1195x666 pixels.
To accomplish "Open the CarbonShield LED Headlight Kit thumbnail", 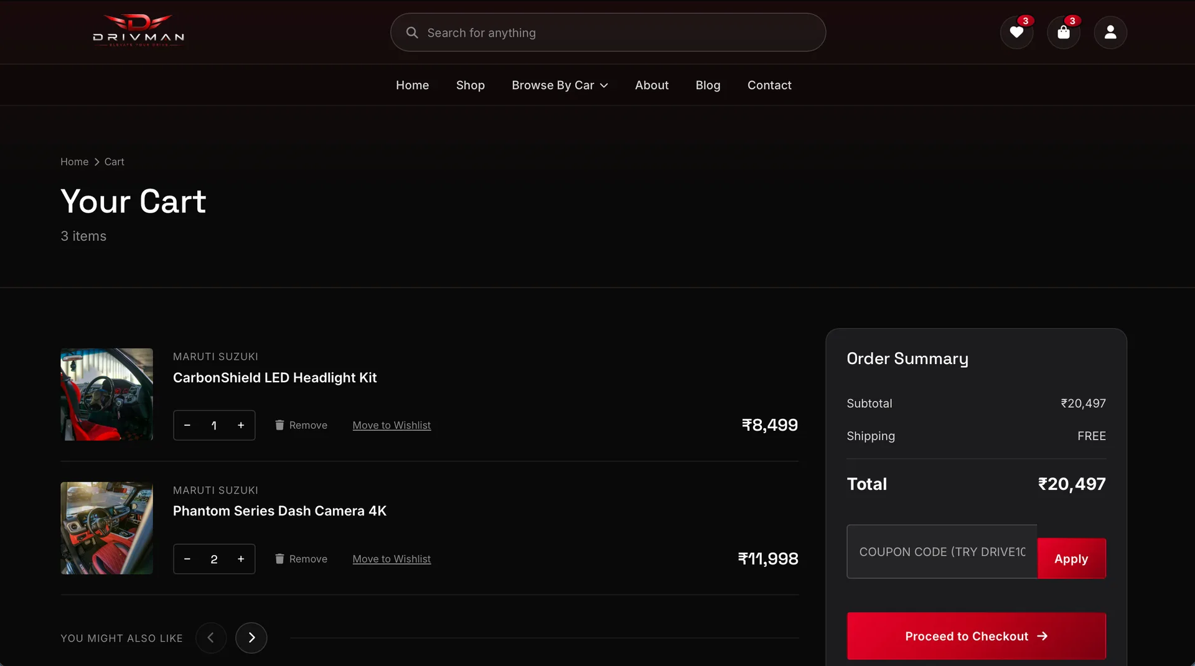I will coord(106,395).
